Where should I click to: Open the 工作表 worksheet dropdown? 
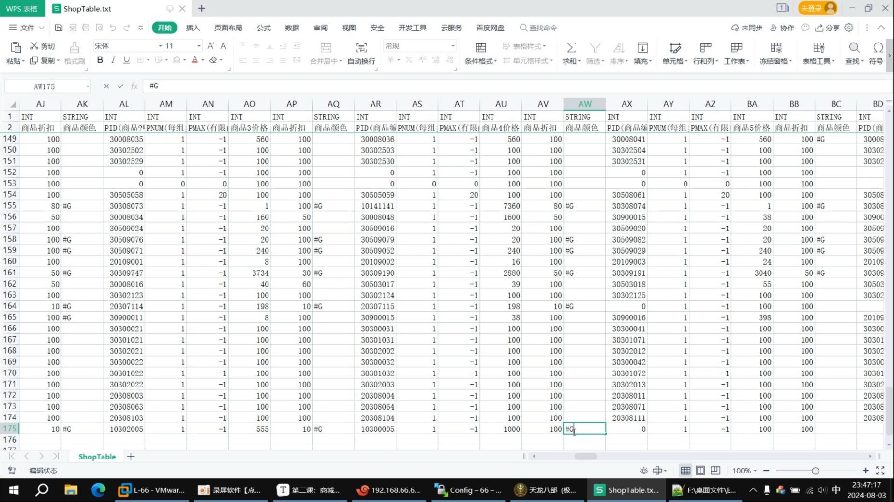coord(736,61)
